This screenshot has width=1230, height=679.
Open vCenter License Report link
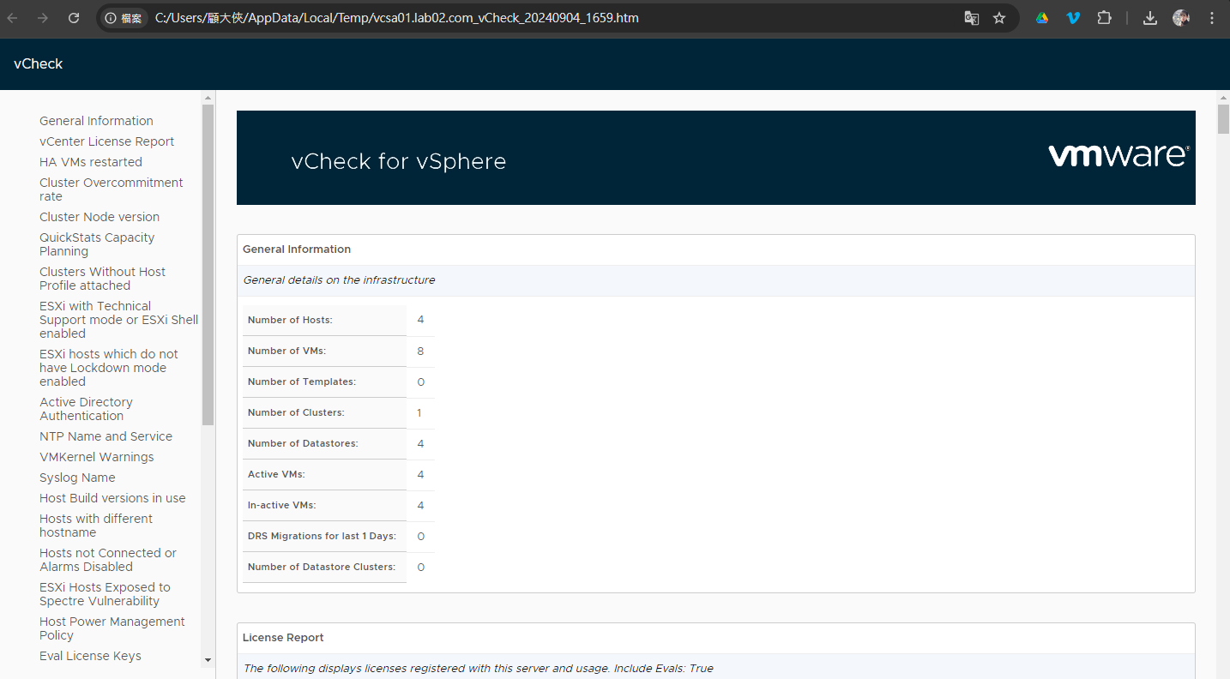[106, 141]
